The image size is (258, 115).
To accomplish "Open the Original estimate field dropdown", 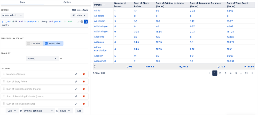I will [39, 111].
